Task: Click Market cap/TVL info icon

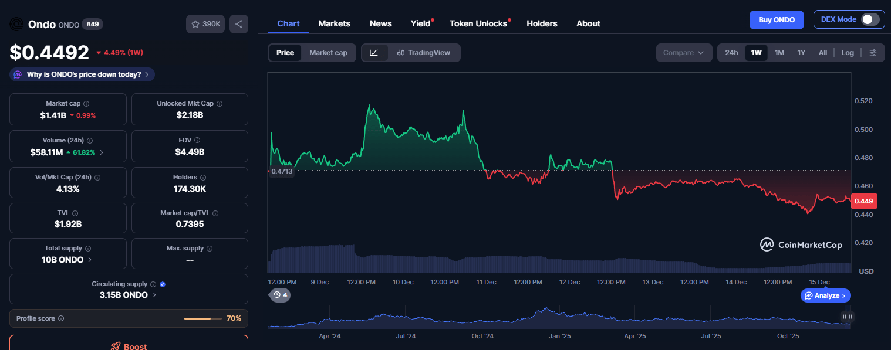Action: 216,213
